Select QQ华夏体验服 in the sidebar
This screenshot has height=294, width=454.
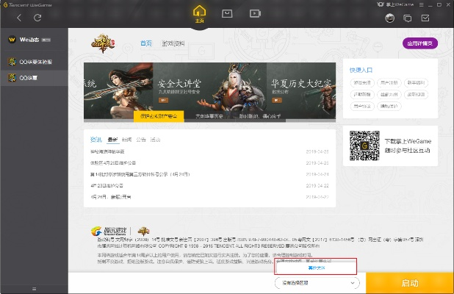35,62
